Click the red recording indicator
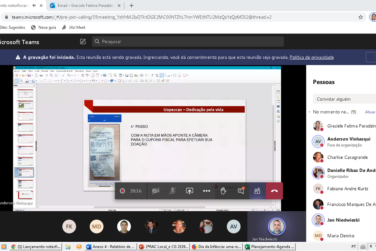Viewport: 376px width, 251px height. coord(123,191)
